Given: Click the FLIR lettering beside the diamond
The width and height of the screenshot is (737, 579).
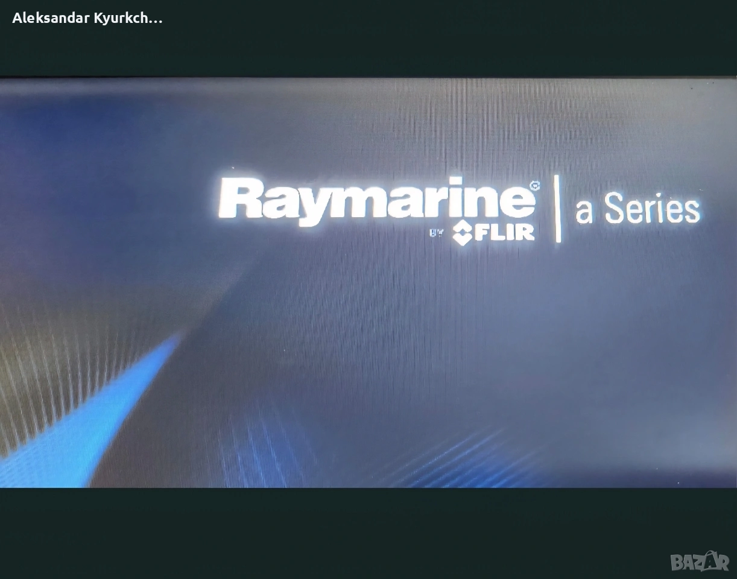Looking at the screenshot, I should click(504, 232).
